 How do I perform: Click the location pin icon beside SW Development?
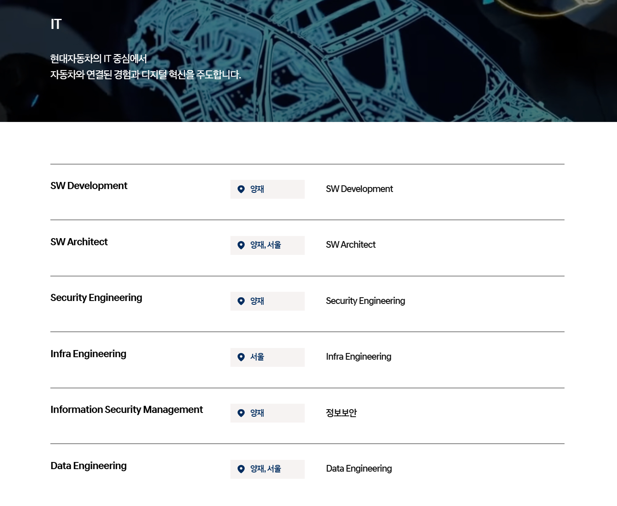tap(241, 189)
